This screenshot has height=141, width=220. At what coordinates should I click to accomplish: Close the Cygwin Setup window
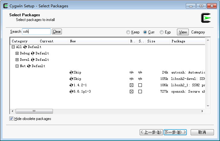(212, 6)
